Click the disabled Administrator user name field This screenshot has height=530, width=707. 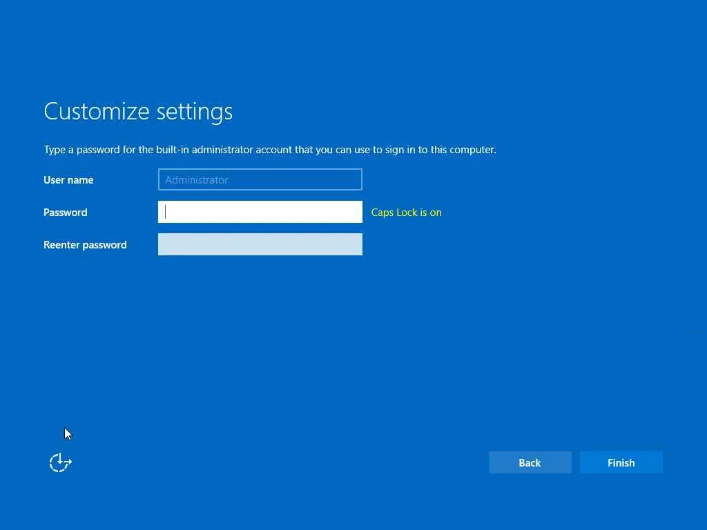[260, 179]
